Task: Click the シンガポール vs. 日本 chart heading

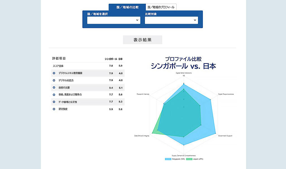Action: pos(183,66)
